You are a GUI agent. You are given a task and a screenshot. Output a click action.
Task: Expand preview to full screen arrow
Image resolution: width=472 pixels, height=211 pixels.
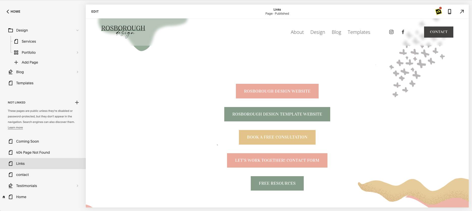tap(462, 12)
